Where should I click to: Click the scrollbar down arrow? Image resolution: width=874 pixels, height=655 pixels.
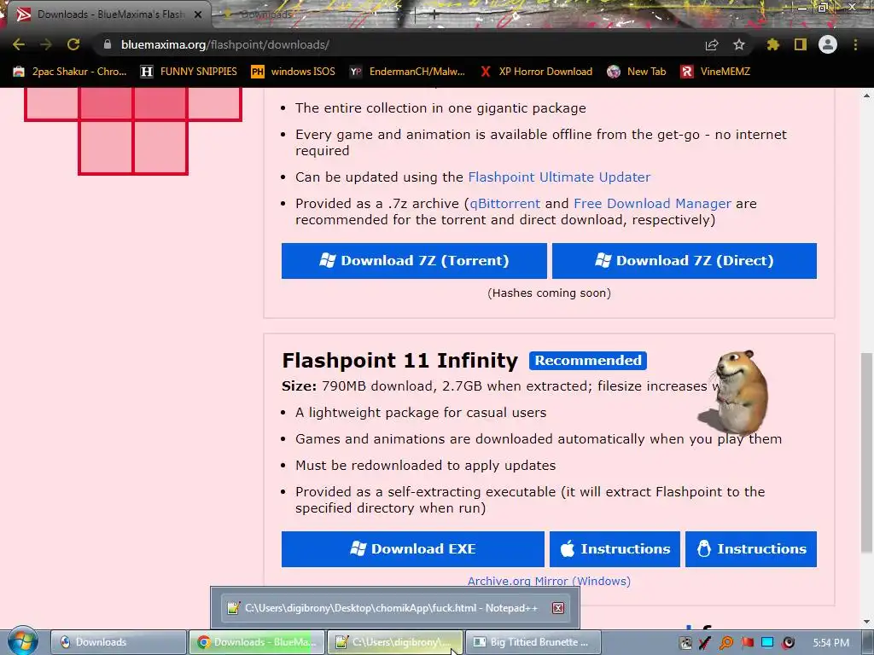click(x=866, y=622)
